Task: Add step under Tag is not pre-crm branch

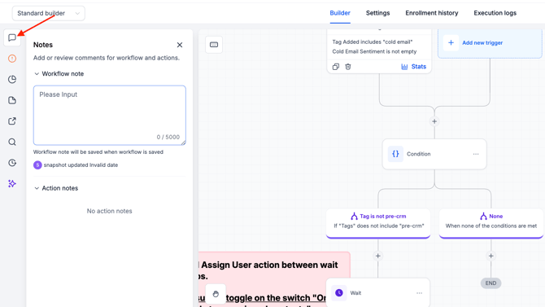Action: click(x=377, y=256)
